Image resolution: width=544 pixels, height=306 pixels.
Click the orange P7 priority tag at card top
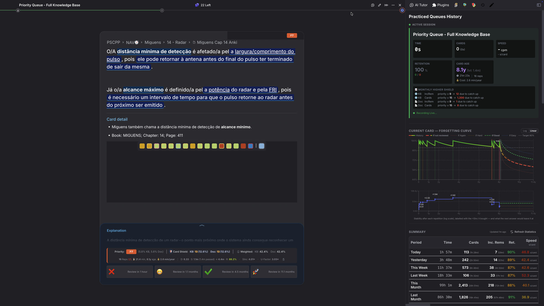[x=292, y=35]
